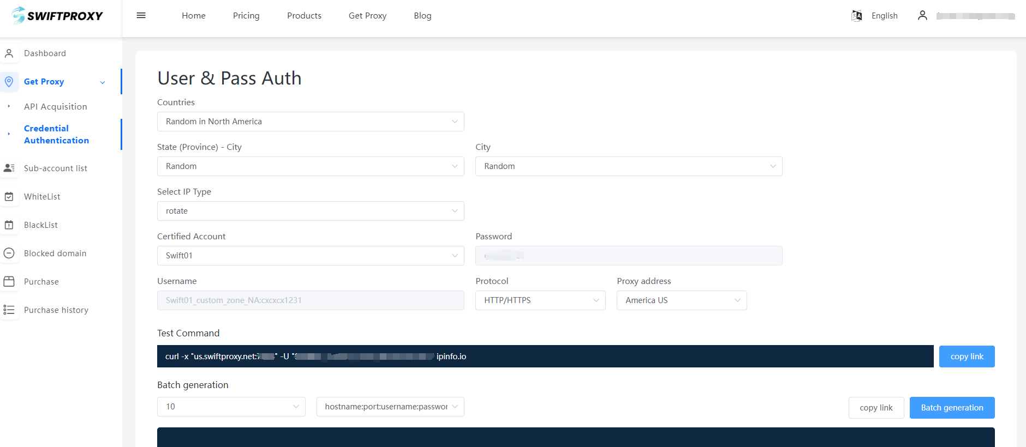Click the WhiteList calendar-check icon

point(9,197)
